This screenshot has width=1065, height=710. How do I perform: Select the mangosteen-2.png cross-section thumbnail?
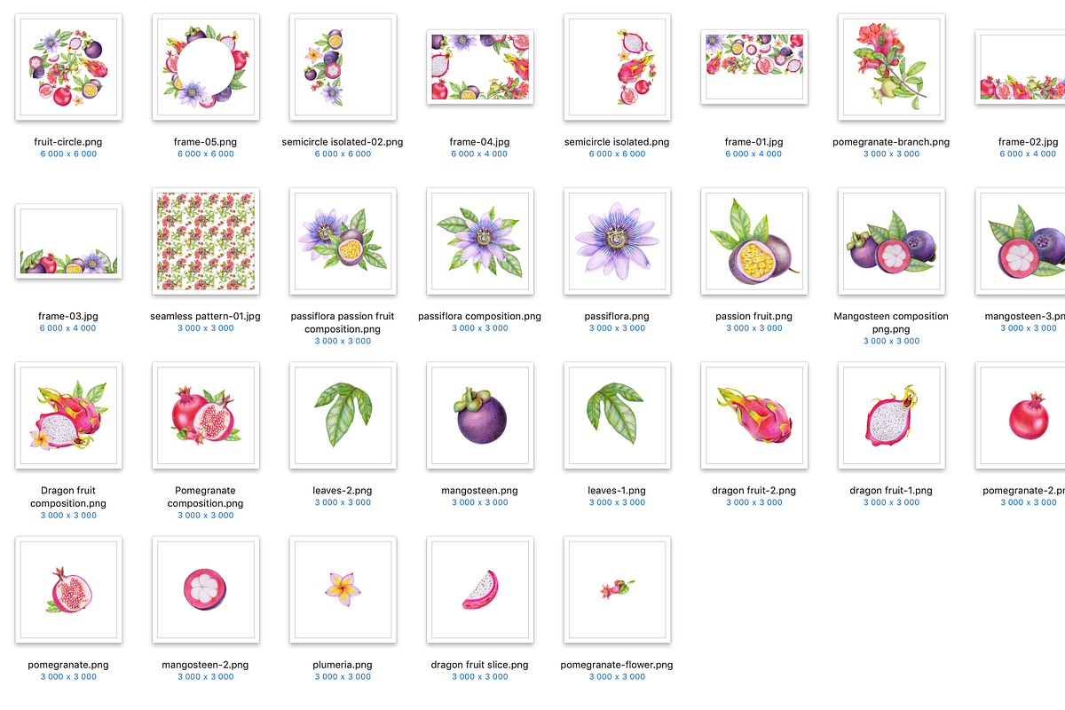(x=205, y=589)
